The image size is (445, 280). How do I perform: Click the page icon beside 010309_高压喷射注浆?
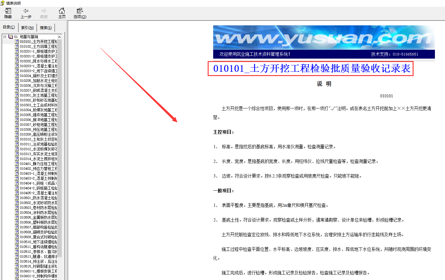[17, 134]
